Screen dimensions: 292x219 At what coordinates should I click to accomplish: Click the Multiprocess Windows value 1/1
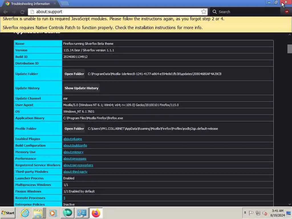tap(66, 185)
